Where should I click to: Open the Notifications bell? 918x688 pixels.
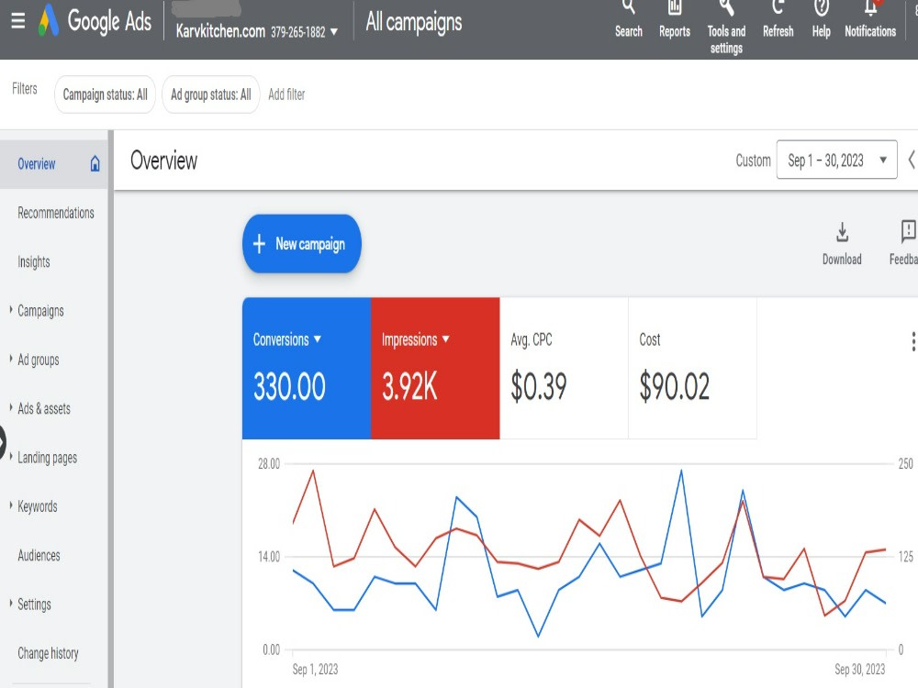pyautogui.click(x=870, y=7)
